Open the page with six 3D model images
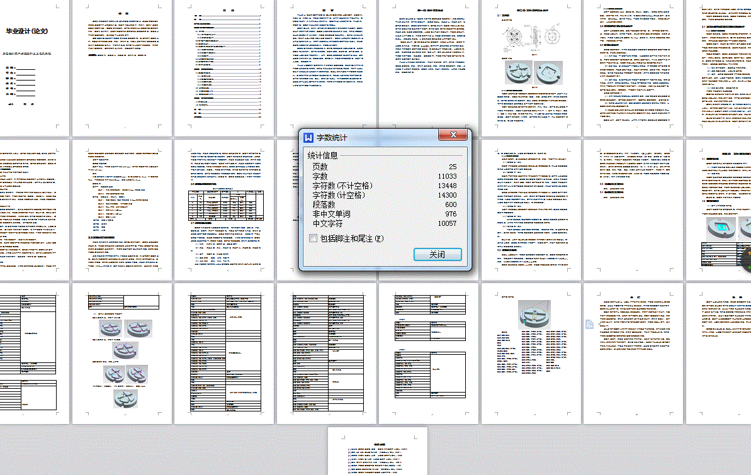751x475 pixels. coord(122,354)
